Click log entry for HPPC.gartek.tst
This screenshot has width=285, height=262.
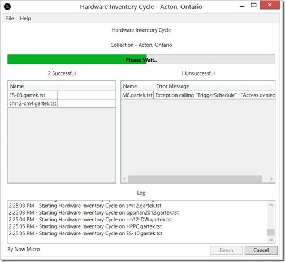[85, 226]
